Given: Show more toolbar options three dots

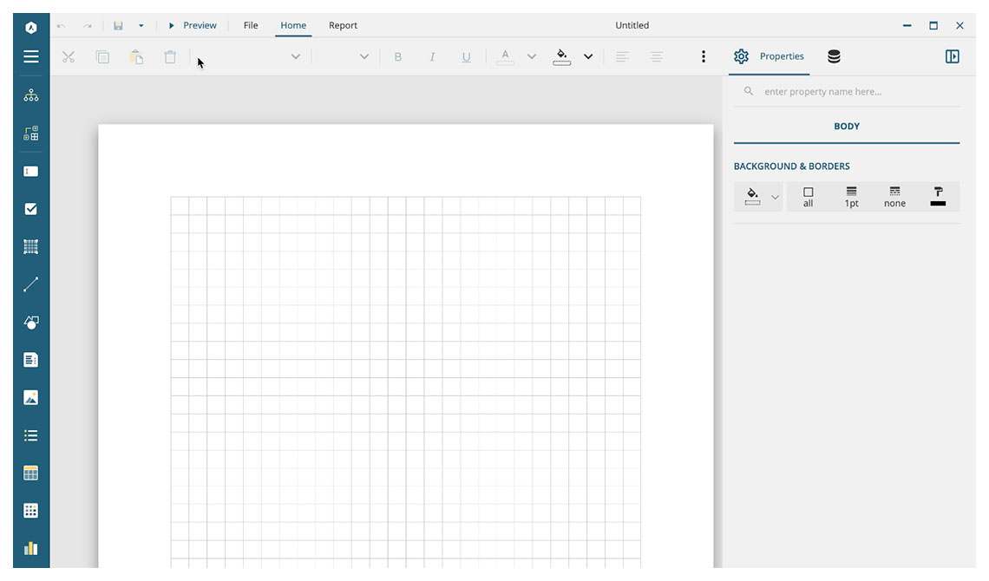Looking at the screenshot, I should (704, 56).
